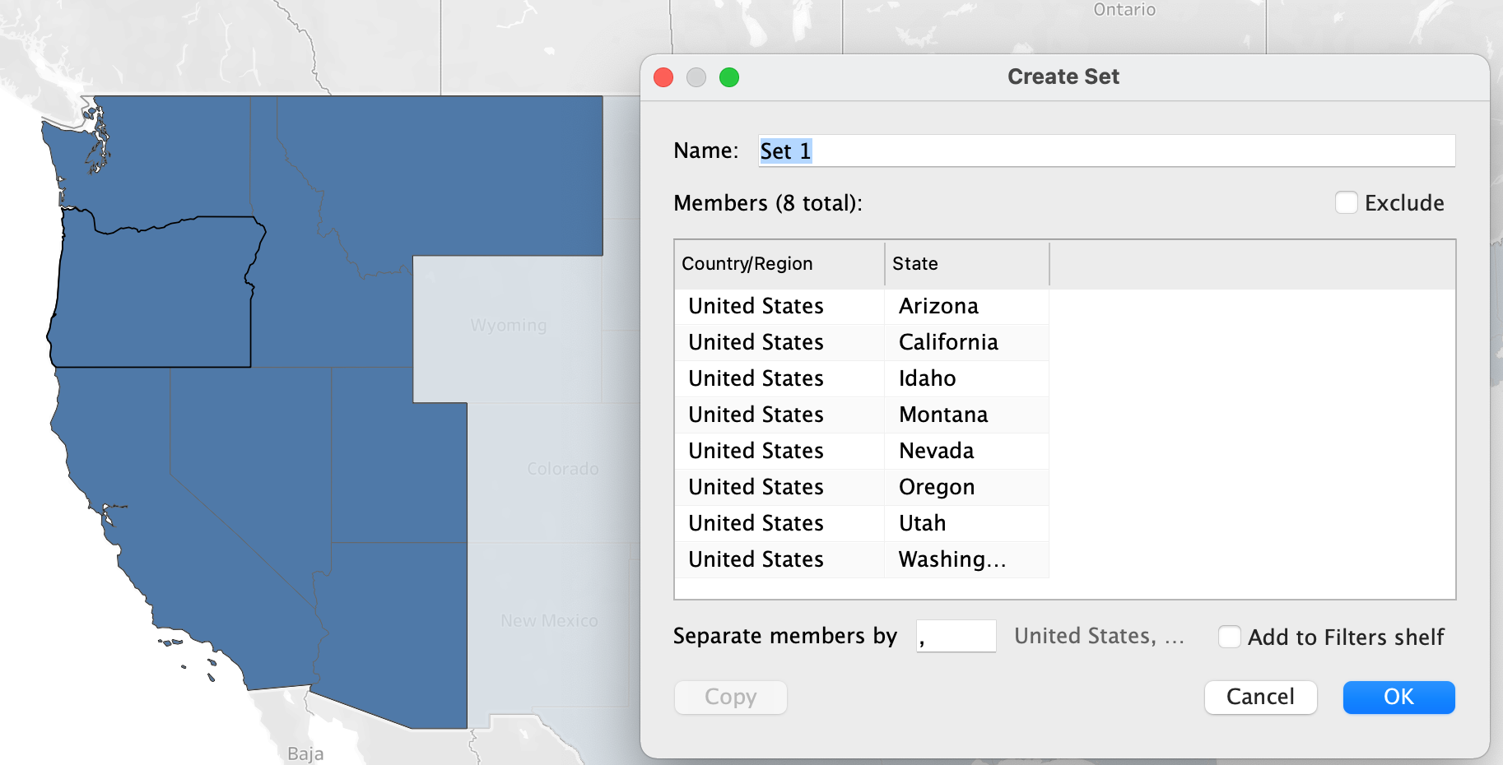Image resolution: width=1503 pixels, height=765 pixels.
Task: Click Colorado on the map
Action: pos(562,469)
